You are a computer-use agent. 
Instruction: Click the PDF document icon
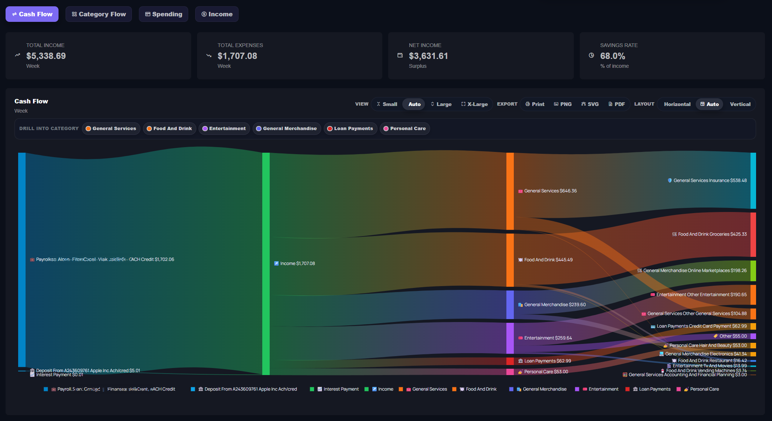(610, 104)
